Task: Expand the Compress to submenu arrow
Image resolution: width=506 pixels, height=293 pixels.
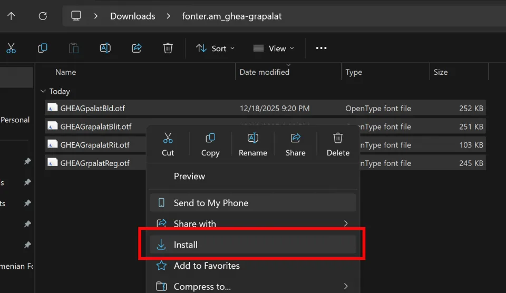Action: 346,286
